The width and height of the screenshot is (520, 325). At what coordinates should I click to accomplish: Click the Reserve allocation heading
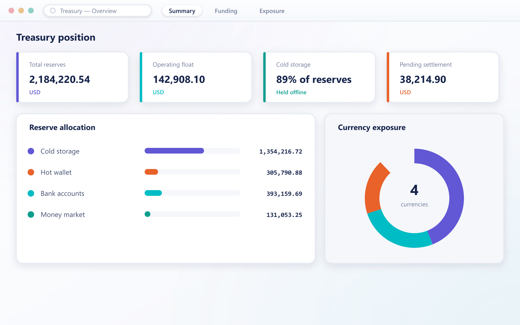[x=62, y=127]
